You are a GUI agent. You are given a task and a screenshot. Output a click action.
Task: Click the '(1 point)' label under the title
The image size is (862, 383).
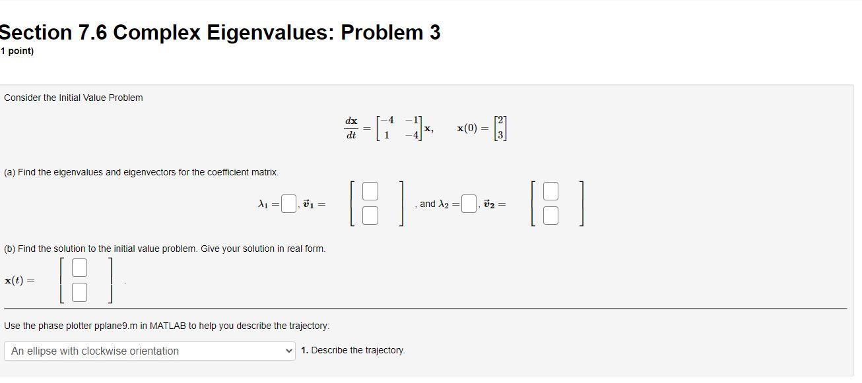tap(17, 49)
